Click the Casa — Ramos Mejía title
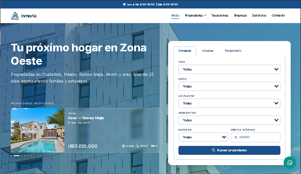The image size is (301, 174). pos(86,118)
